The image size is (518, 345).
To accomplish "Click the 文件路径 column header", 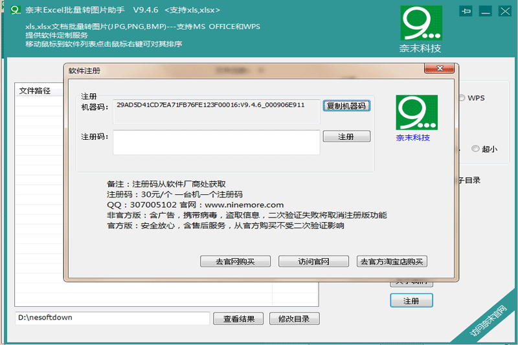I will pos(36,91).
